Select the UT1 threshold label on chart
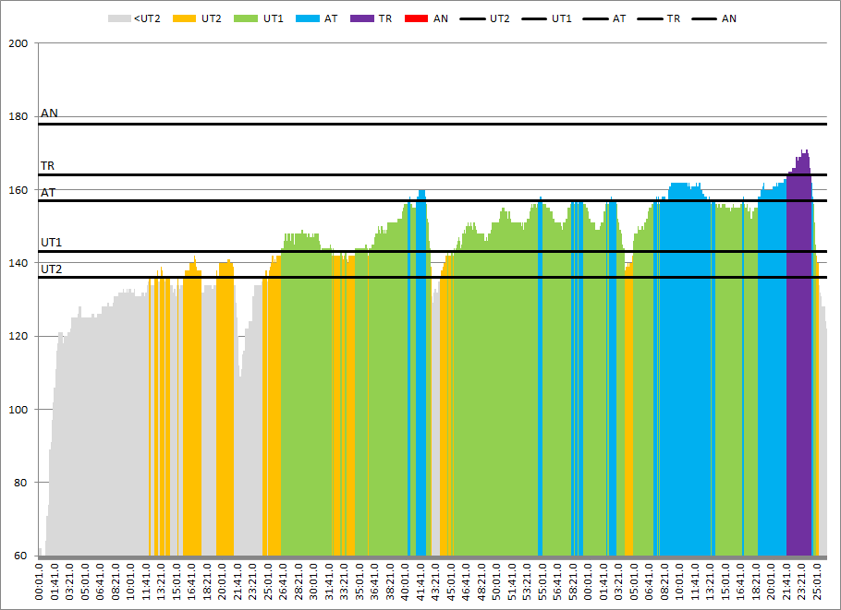 click(x=51, y=243)
